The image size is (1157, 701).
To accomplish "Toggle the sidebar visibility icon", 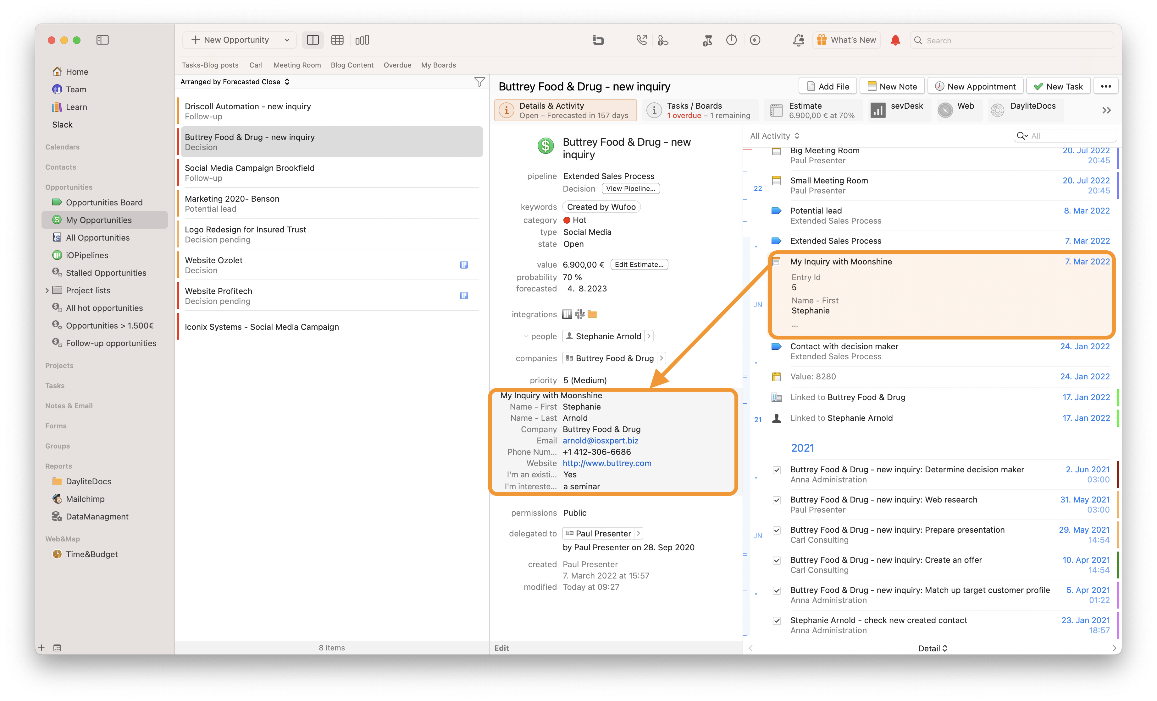I will tap(102, 40).
